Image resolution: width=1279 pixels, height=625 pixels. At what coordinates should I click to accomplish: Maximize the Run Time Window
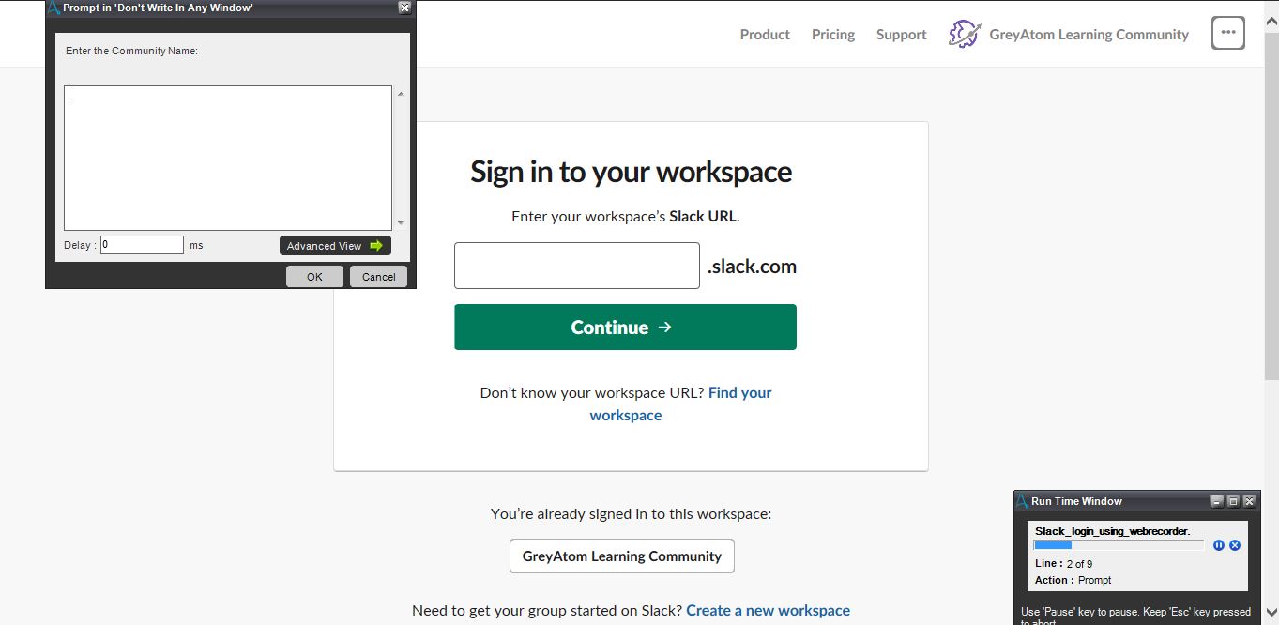pyautogui.click(x=1233, y=501)
